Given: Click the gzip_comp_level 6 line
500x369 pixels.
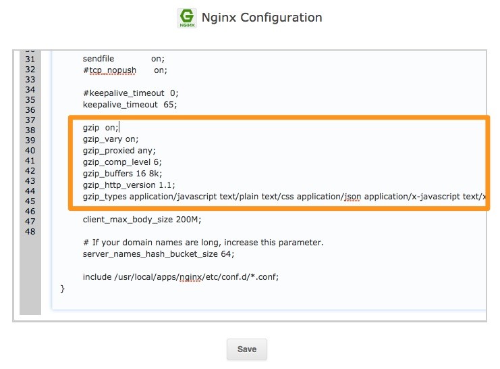Looking at the screenshot, I should pos(122,162).
